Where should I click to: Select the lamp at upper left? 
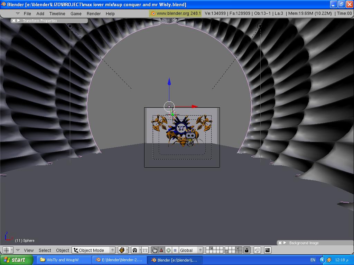tap(70, 26)
